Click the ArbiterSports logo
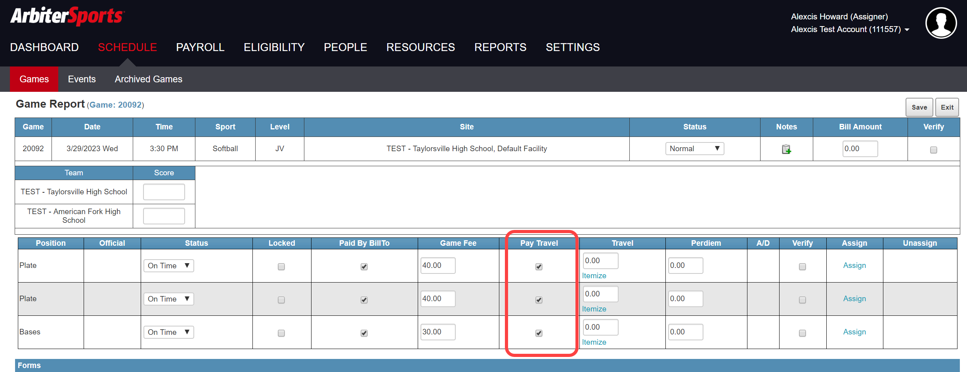967x372 pixels. 67,16
